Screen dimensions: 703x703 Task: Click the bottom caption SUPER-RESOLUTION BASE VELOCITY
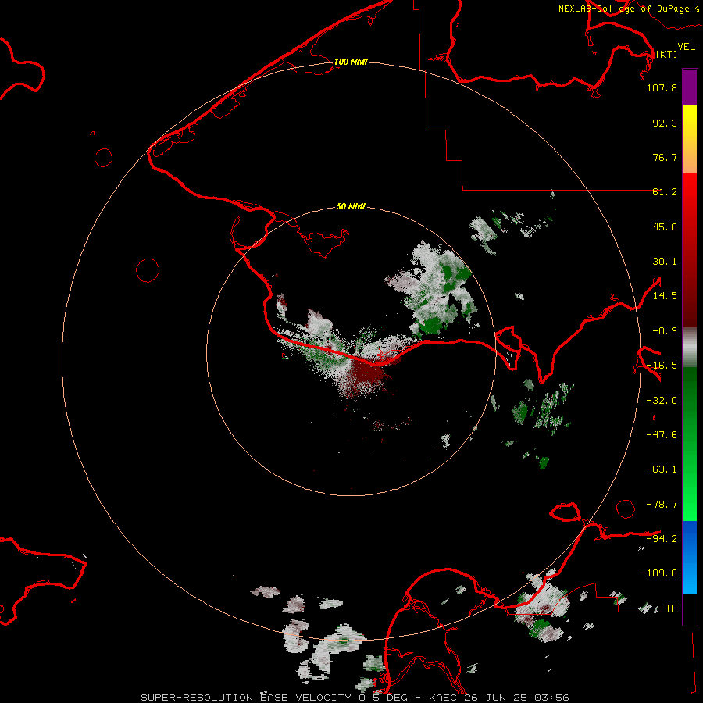coord(246,698)
